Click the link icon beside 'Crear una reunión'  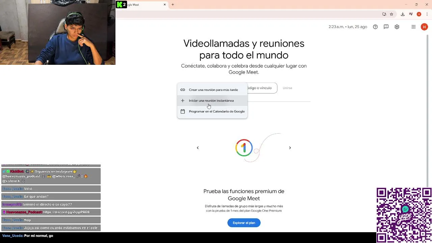tap(183, 90)
